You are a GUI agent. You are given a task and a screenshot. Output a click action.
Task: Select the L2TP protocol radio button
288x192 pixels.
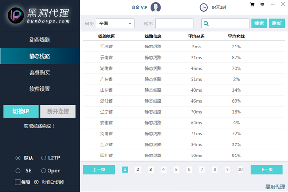coord(43,158)
